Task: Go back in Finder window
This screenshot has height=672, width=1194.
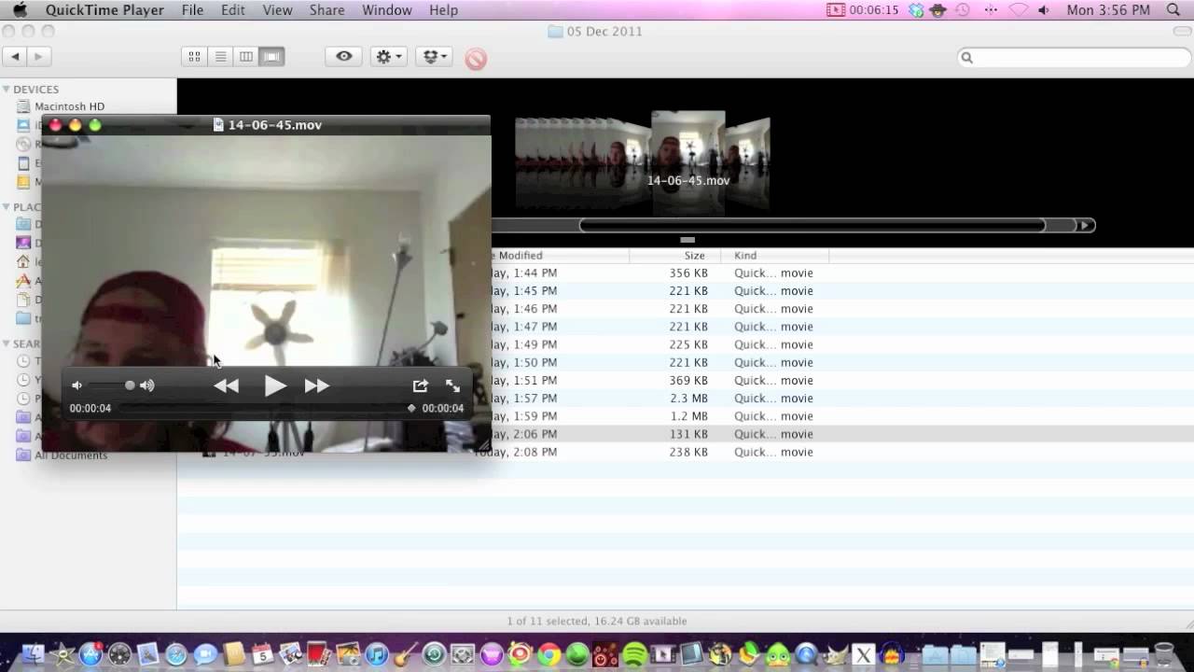Action: 15,57
